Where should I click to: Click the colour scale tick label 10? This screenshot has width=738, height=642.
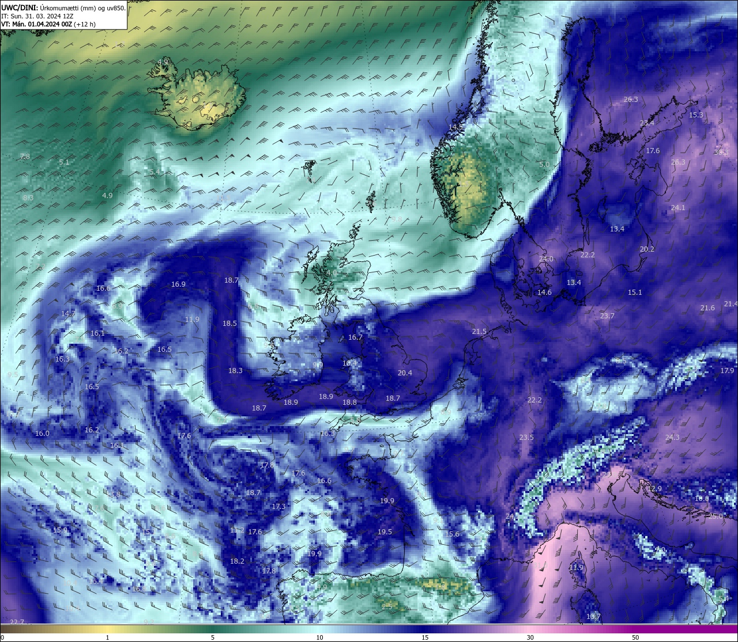319,637
